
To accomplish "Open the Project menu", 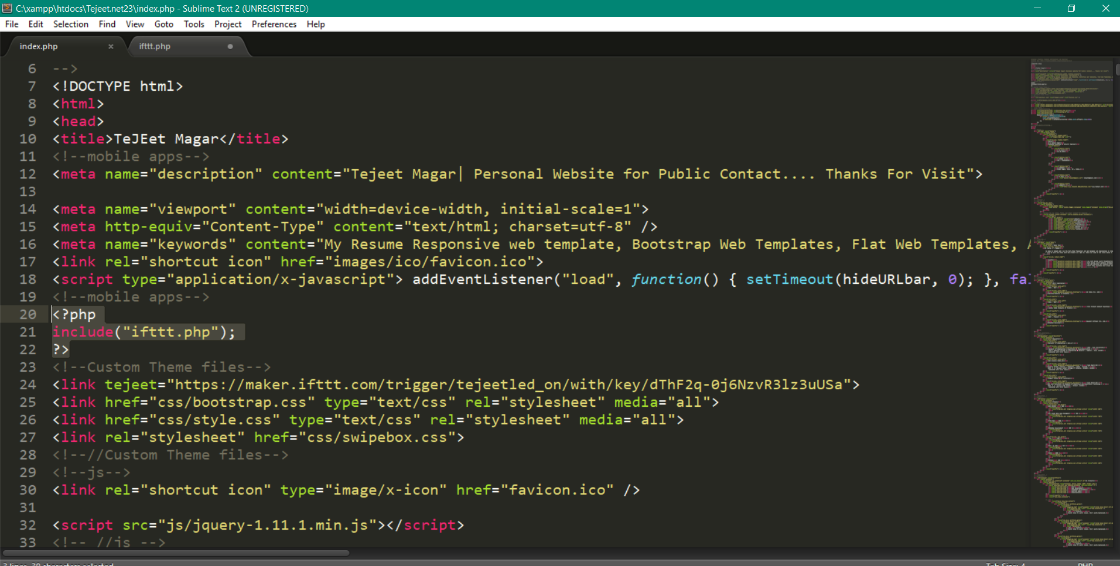I will tap(228, 24).
